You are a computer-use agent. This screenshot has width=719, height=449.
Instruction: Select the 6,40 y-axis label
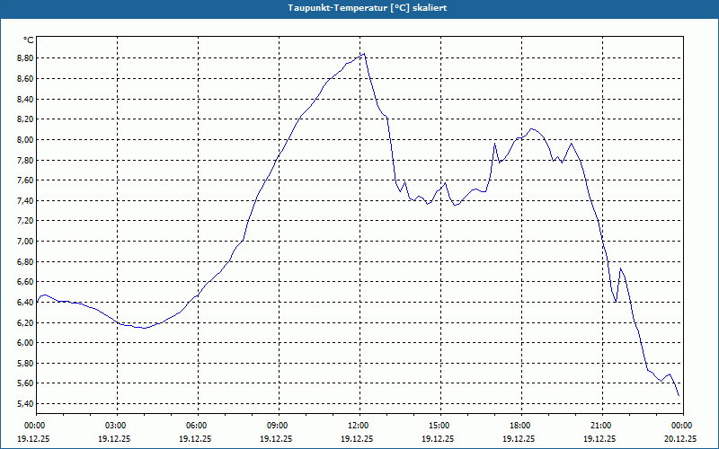click(x=25, y=303)
